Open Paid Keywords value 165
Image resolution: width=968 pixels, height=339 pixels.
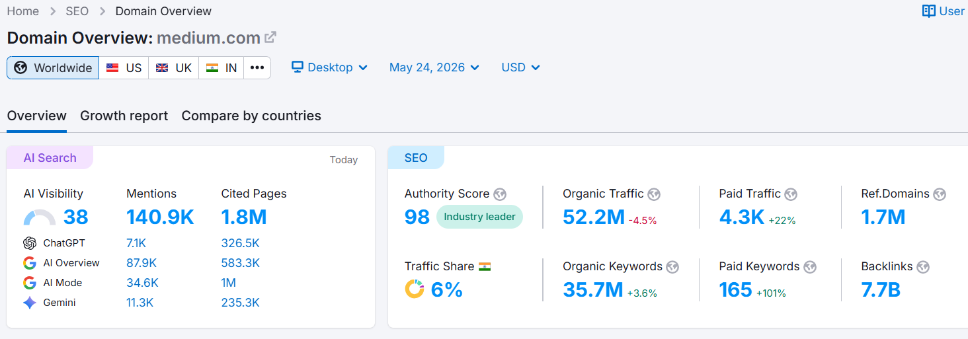(736, 289)
